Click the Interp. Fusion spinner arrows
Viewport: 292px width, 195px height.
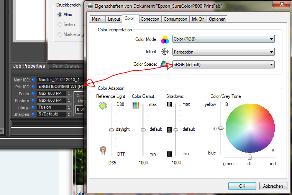(69, 107)
